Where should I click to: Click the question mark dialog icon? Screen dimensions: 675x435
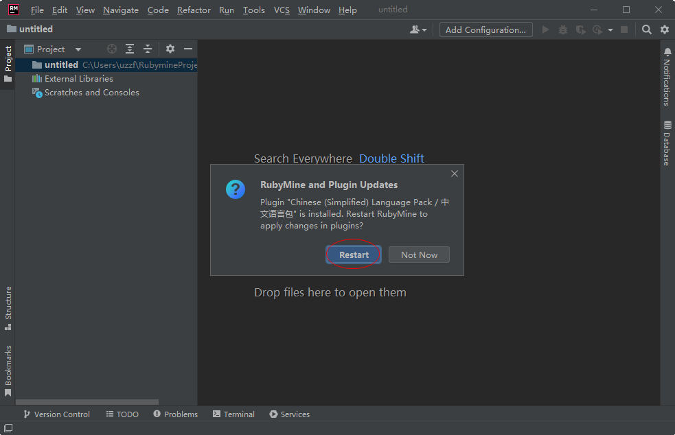[236, 189]
